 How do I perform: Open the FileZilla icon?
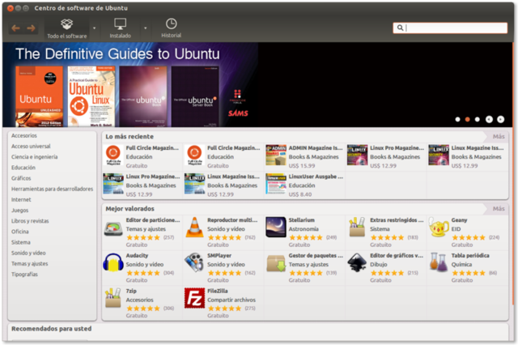(194, 298)
